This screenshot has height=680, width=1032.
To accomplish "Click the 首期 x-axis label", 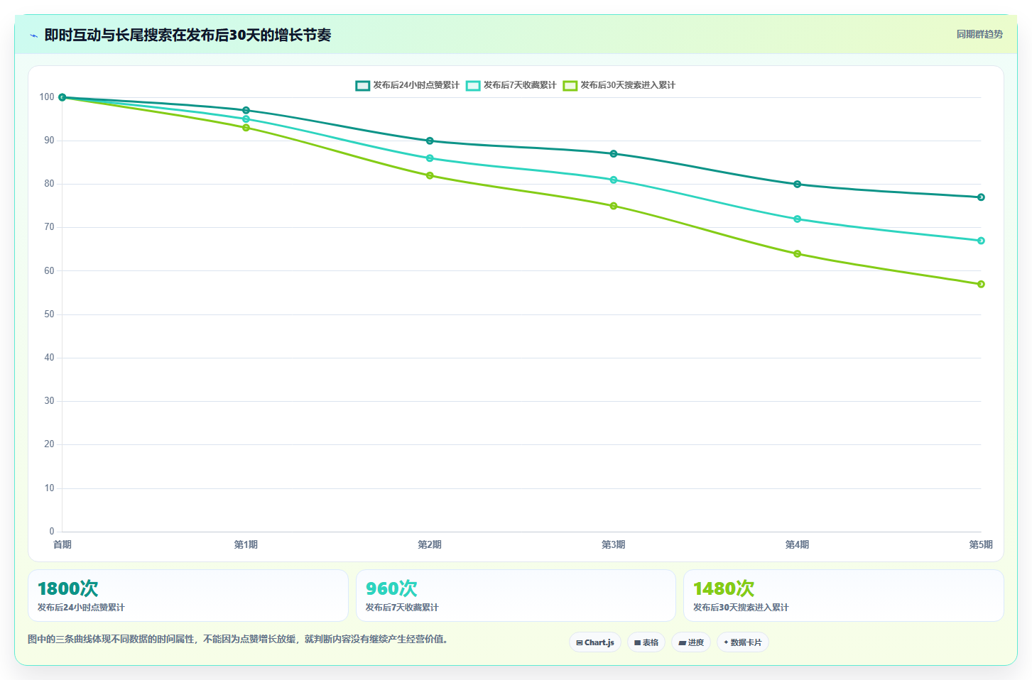I will [63, 544].
